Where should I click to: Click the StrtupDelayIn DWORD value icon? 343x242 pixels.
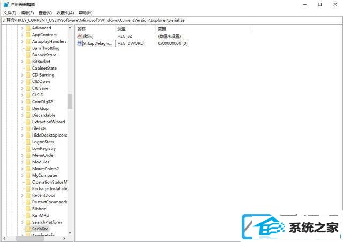point(80,43)
